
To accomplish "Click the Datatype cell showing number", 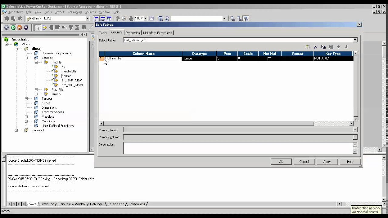I will [x=199, y=58].
